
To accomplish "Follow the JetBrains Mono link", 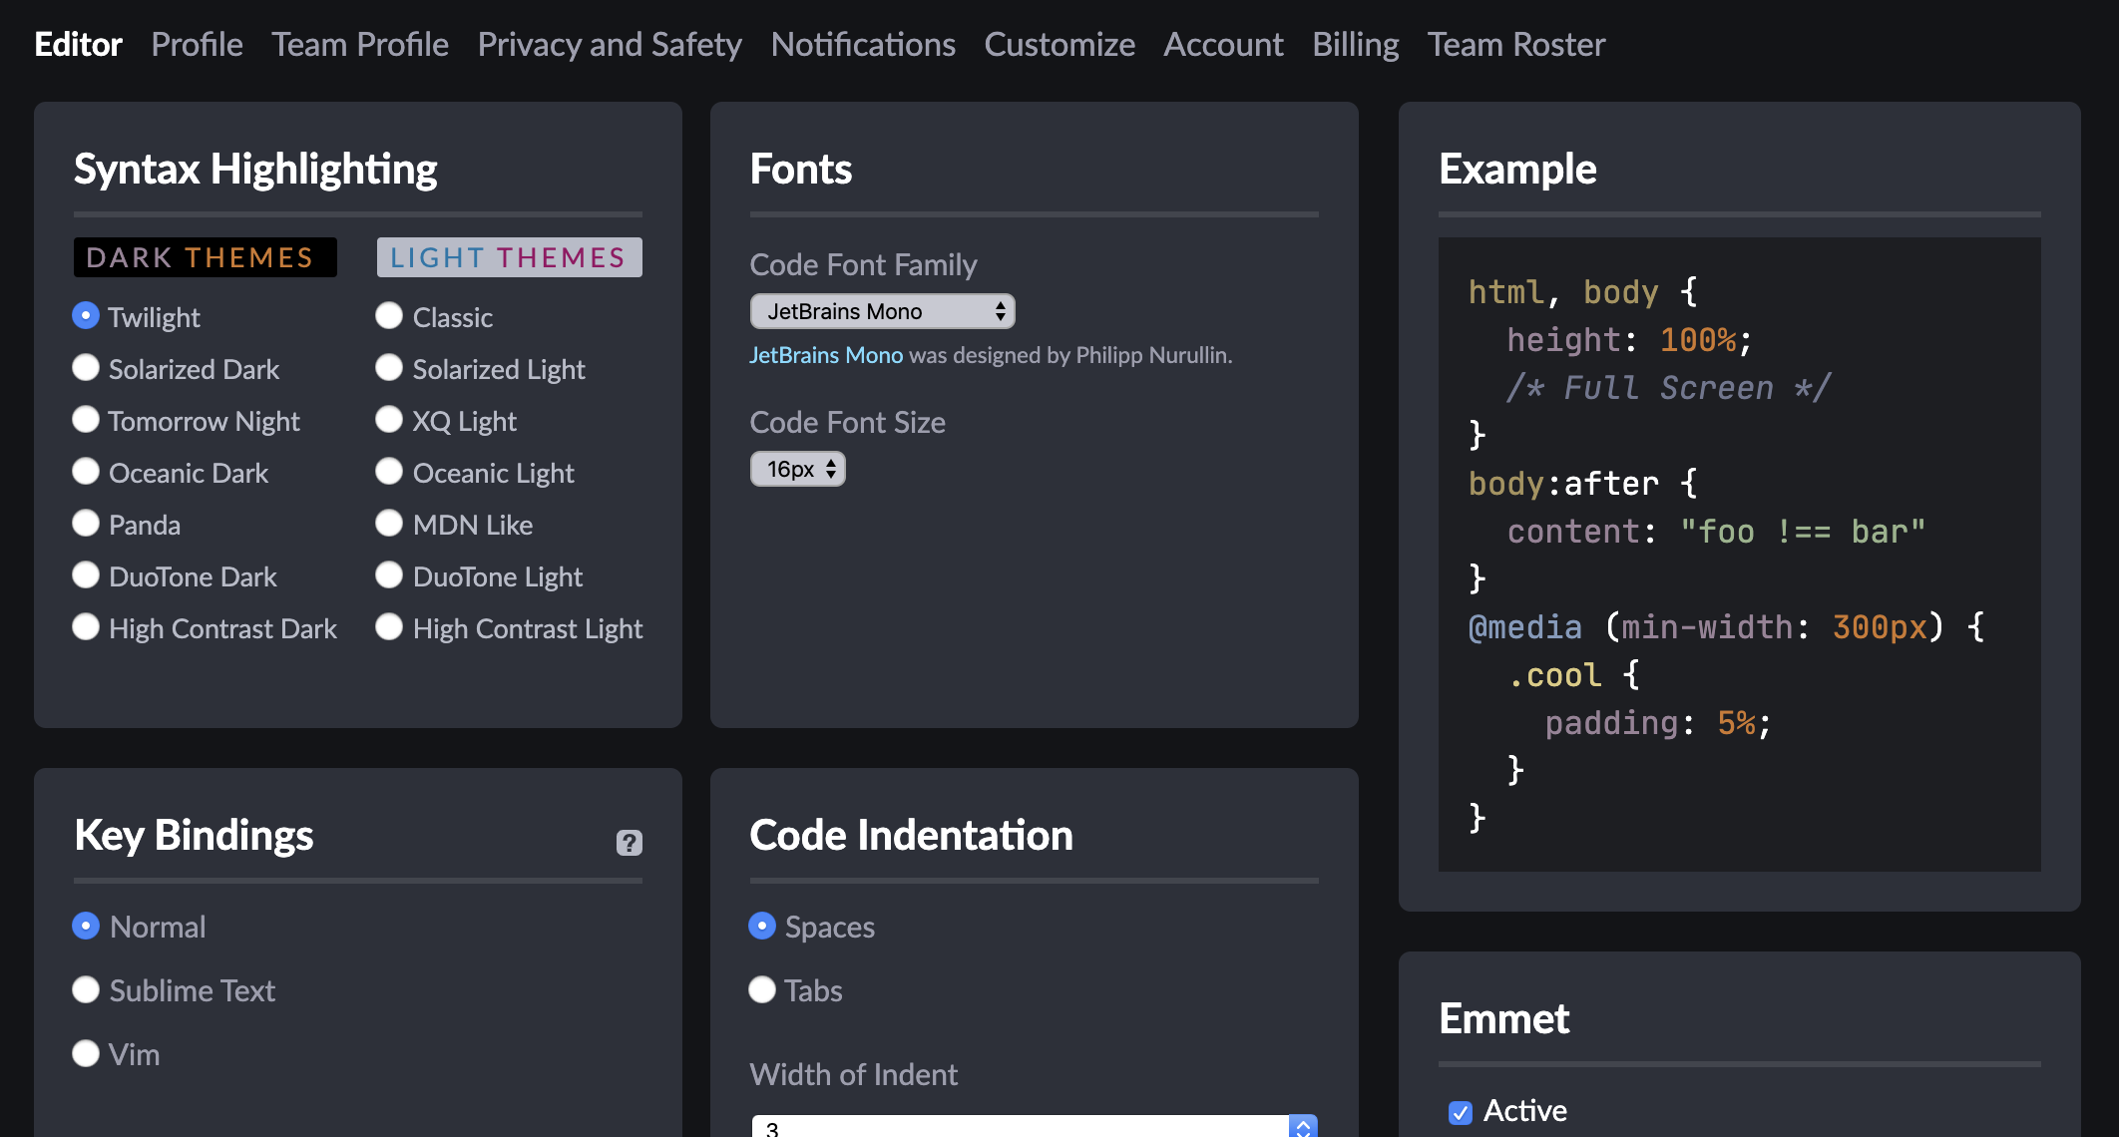I will tap(827, 354).
